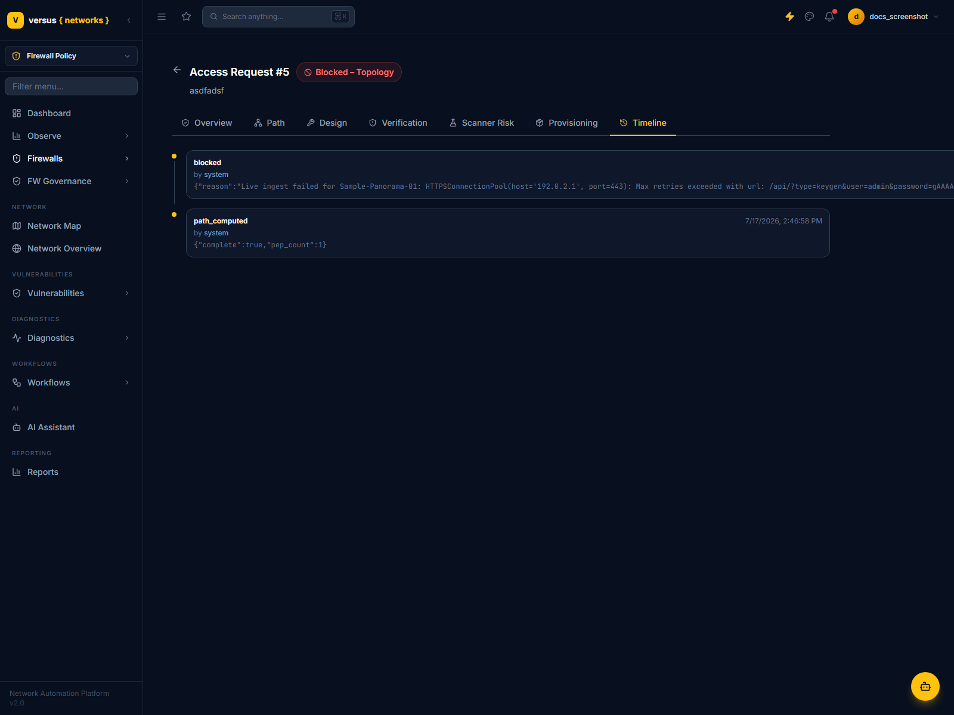
Task: Click the 7/17/2026, 2:46:58 PM timestamp
Action: (783, 221)
